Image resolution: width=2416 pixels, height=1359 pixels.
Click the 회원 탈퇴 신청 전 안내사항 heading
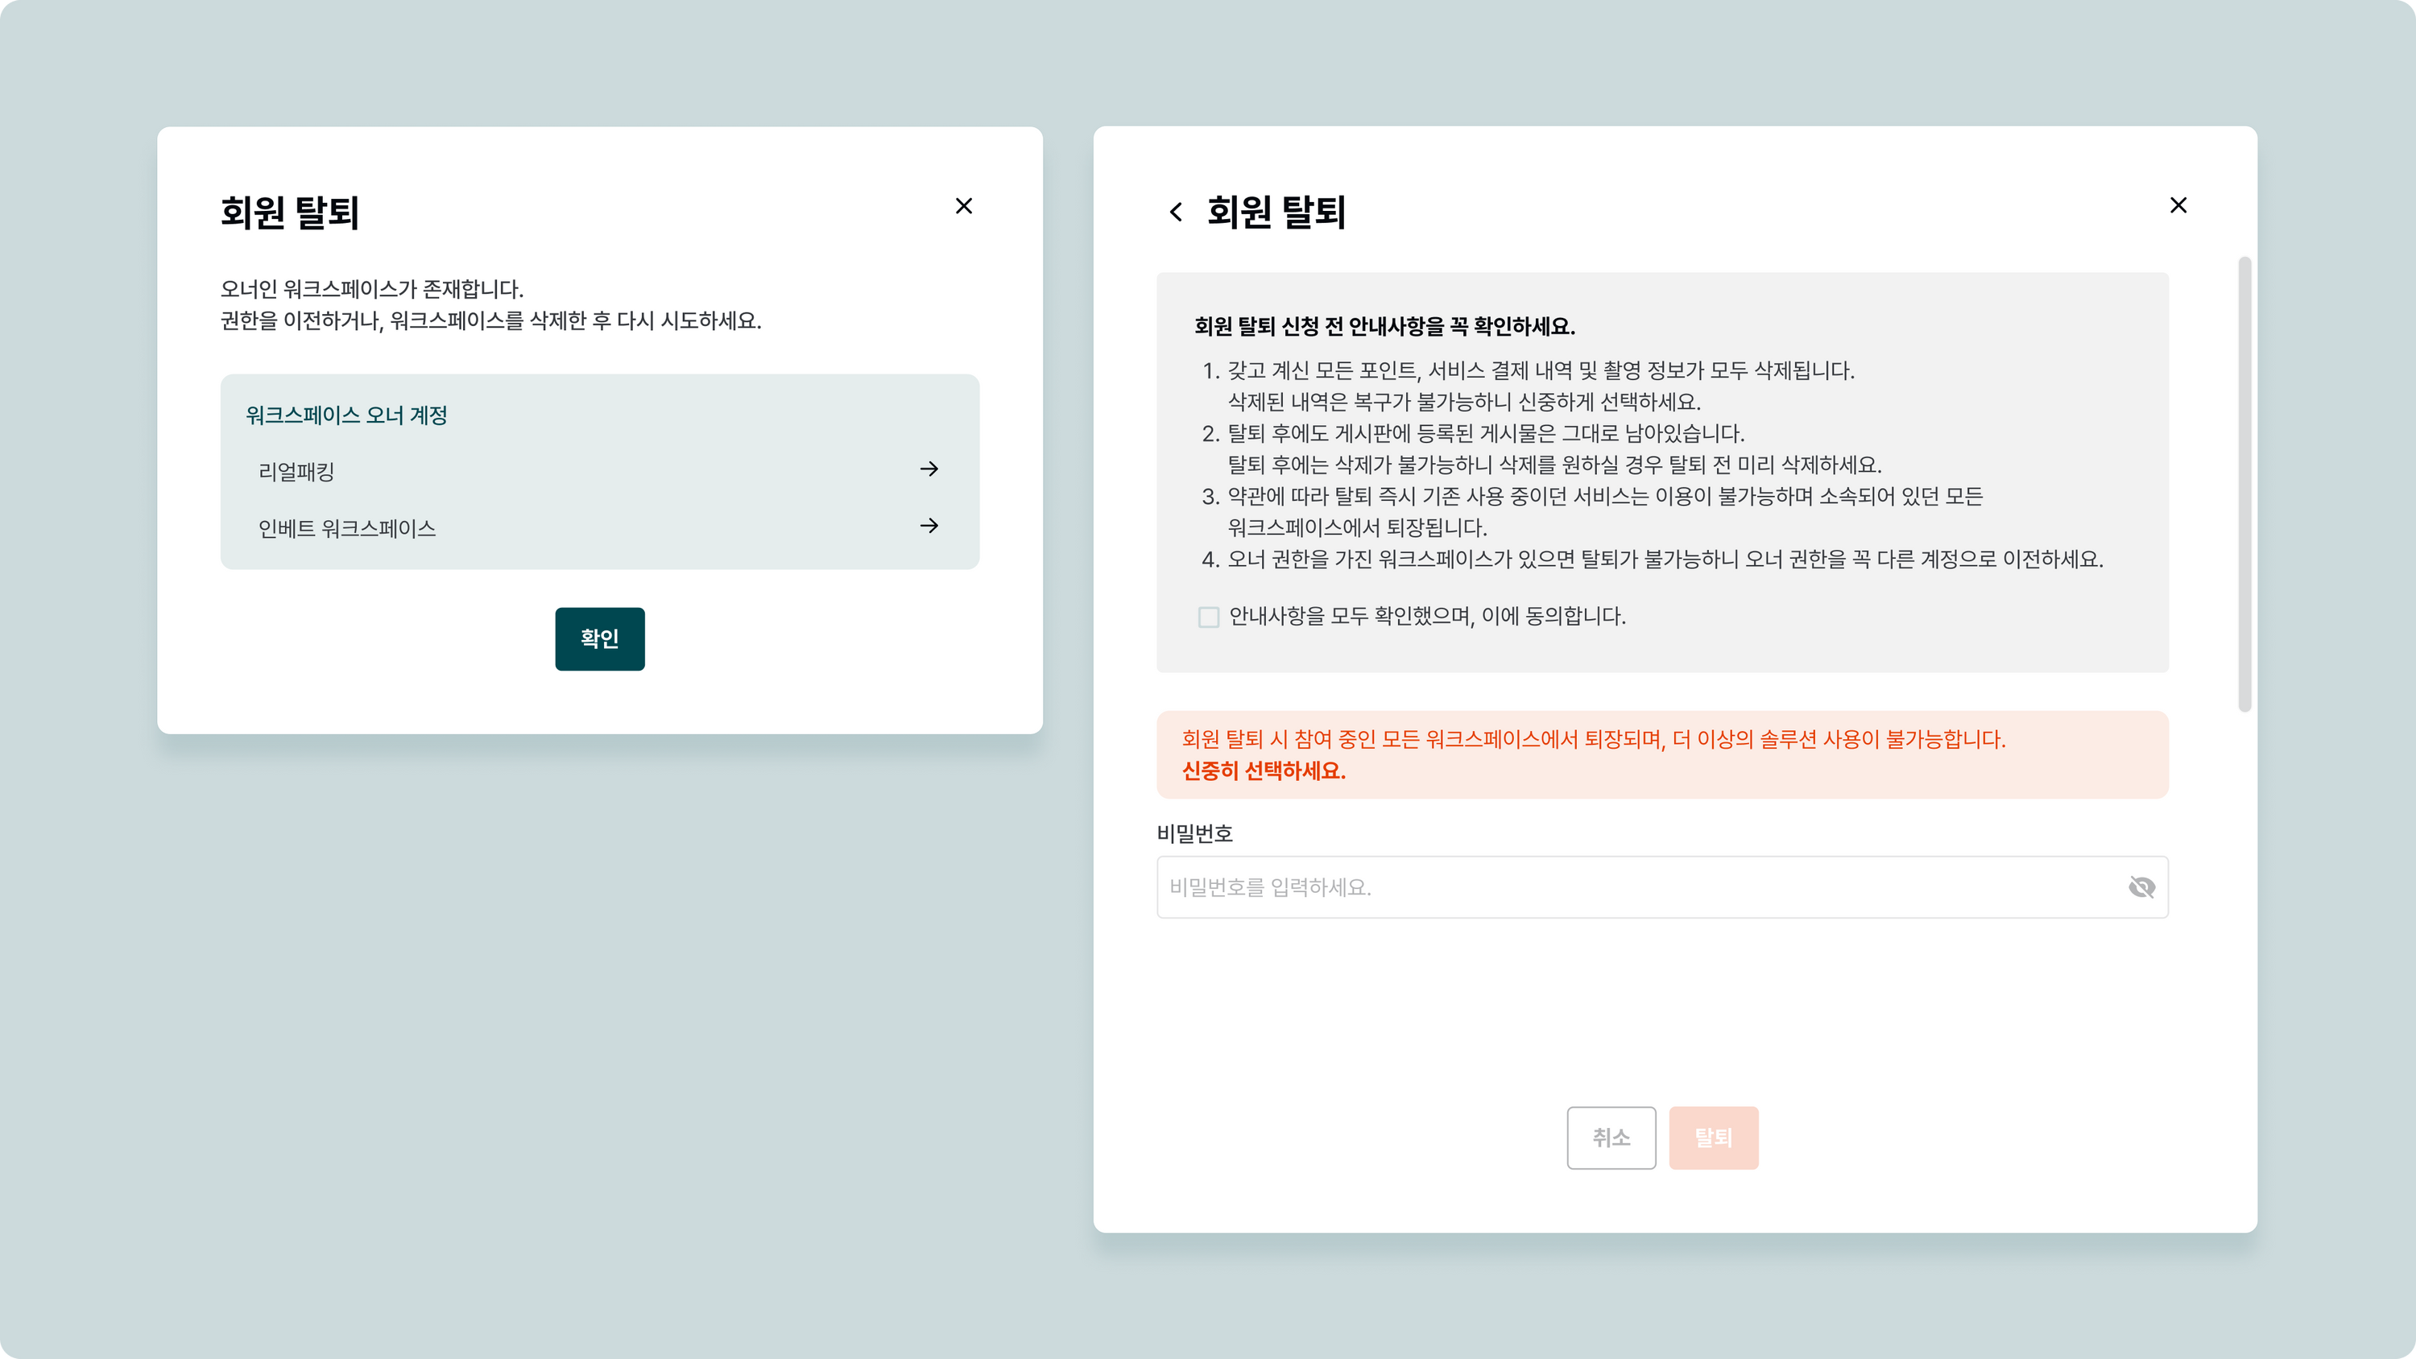[x=1384, y=326]
